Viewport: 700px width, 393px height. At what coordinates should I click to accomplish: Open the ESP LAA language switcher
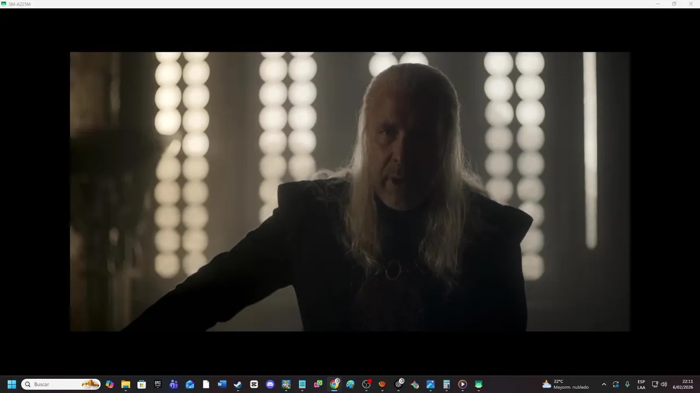(641, 384)
